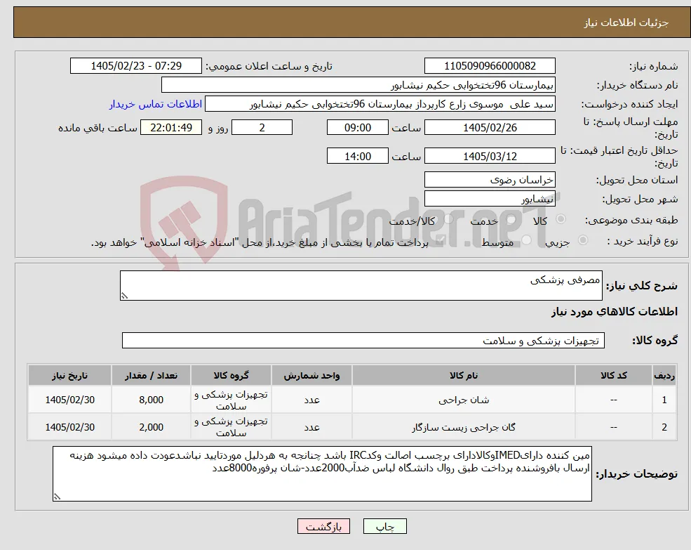
Task: Click the ردیف column header
Action: 664,375
